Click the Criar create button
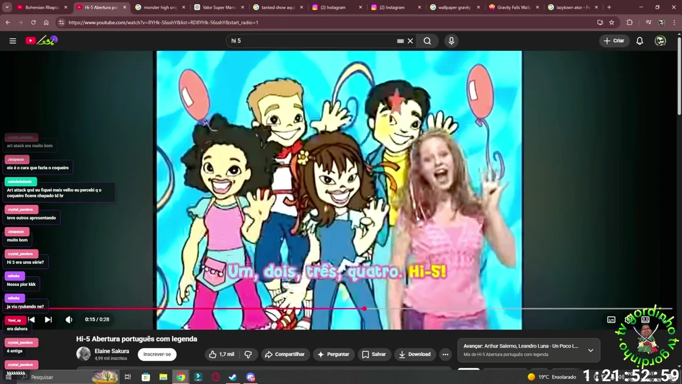Image resolution: width=682 pixels, height=384 pixels. coord(614,41)
